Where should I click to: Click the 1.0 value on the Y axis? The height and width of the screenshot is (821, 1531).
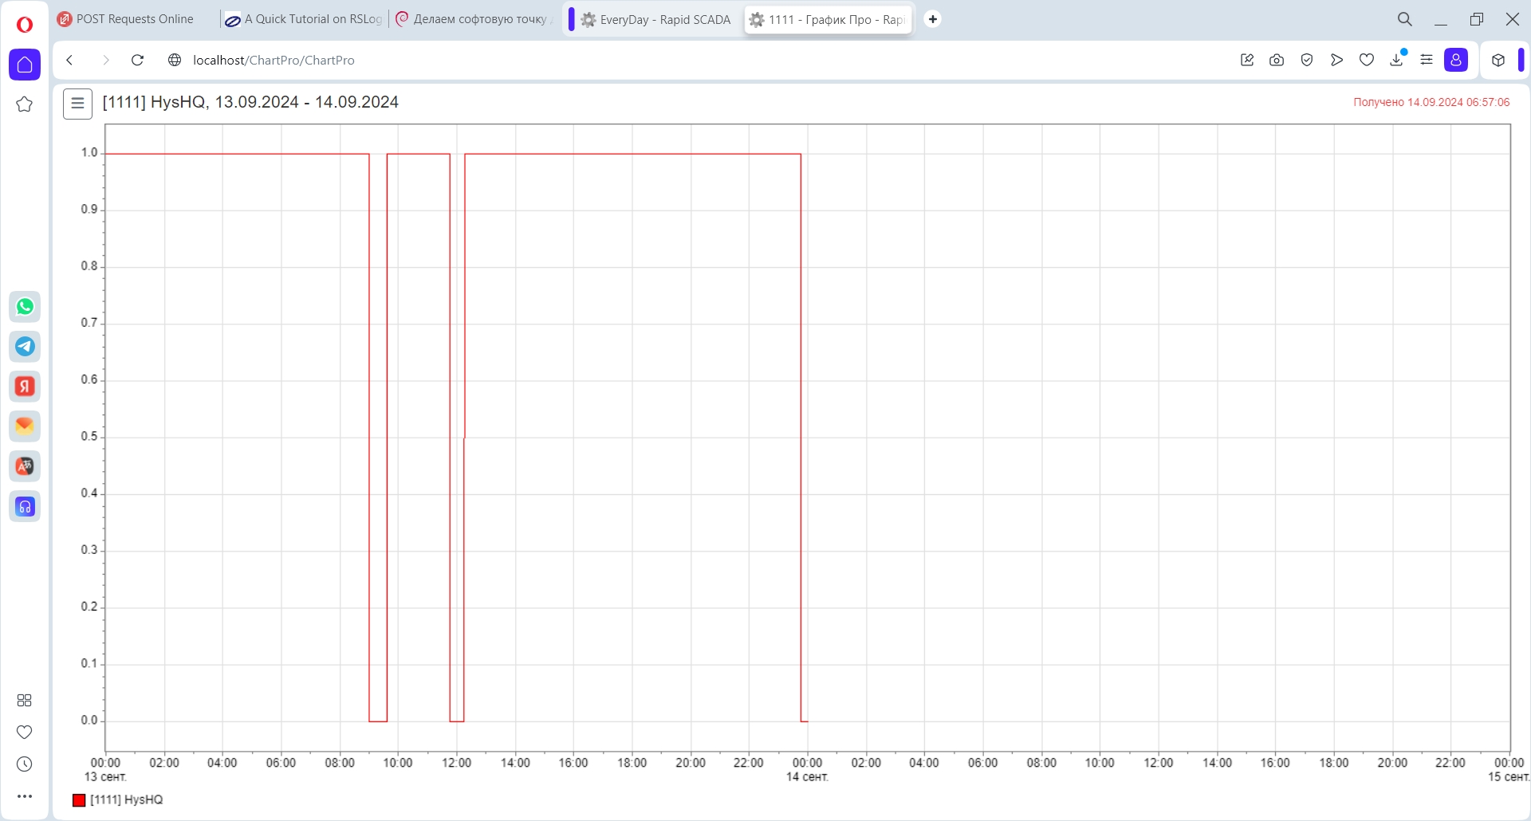(x=89, y=153)
